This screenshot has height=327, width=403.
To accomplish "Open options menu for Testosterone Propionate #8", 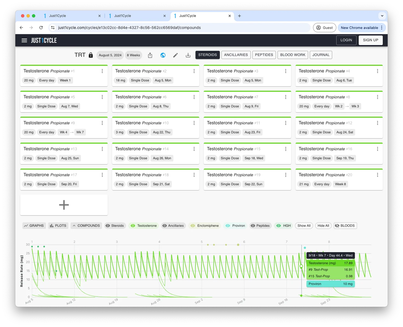I will point(378,97).
